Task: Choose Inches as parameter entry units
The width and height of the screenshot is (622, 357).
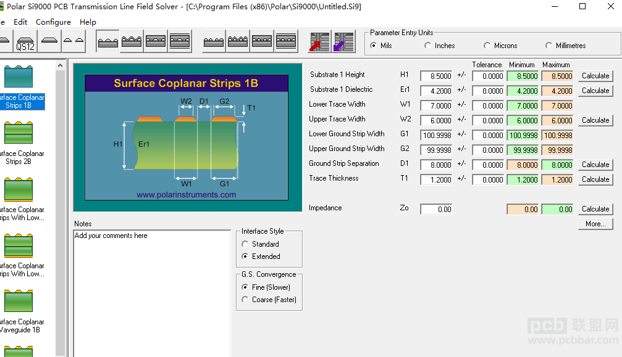Action: (x=440, y=46)
